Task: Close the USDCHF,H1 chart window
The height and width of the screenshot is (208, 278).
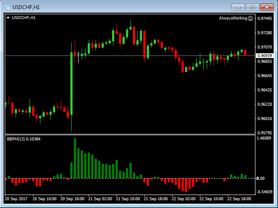Action: [x=267, y=7]
